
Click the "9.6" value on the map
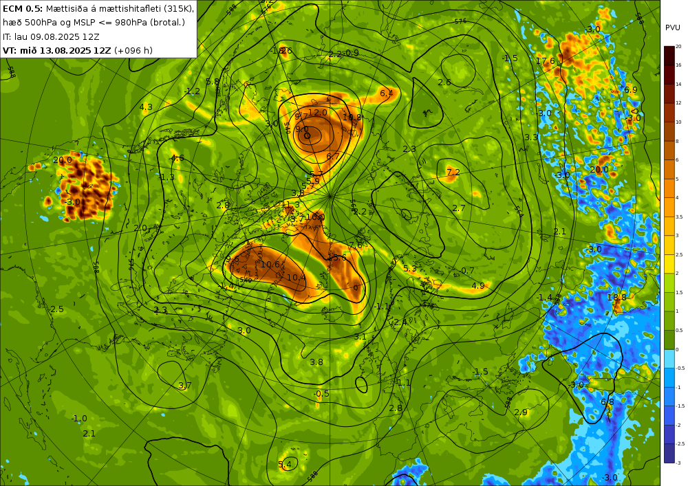(233, 259)
